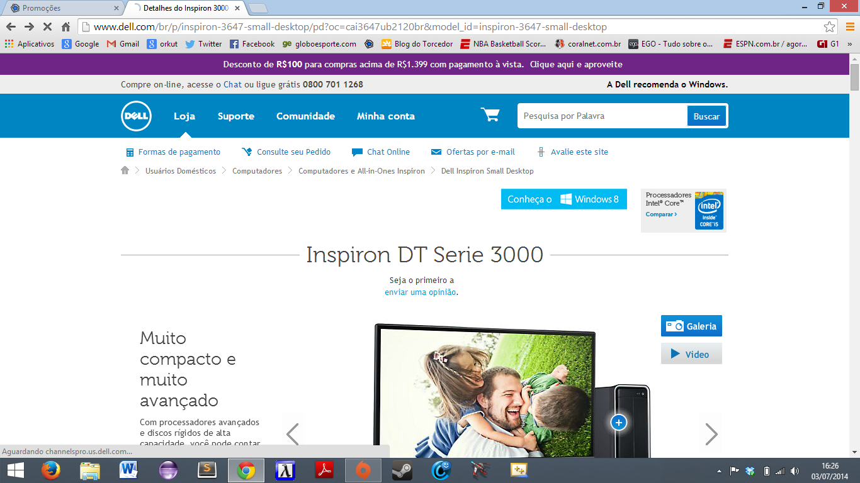Open the Galeria button
Viewport: 860px width, 483px height.
click(691, 326)
